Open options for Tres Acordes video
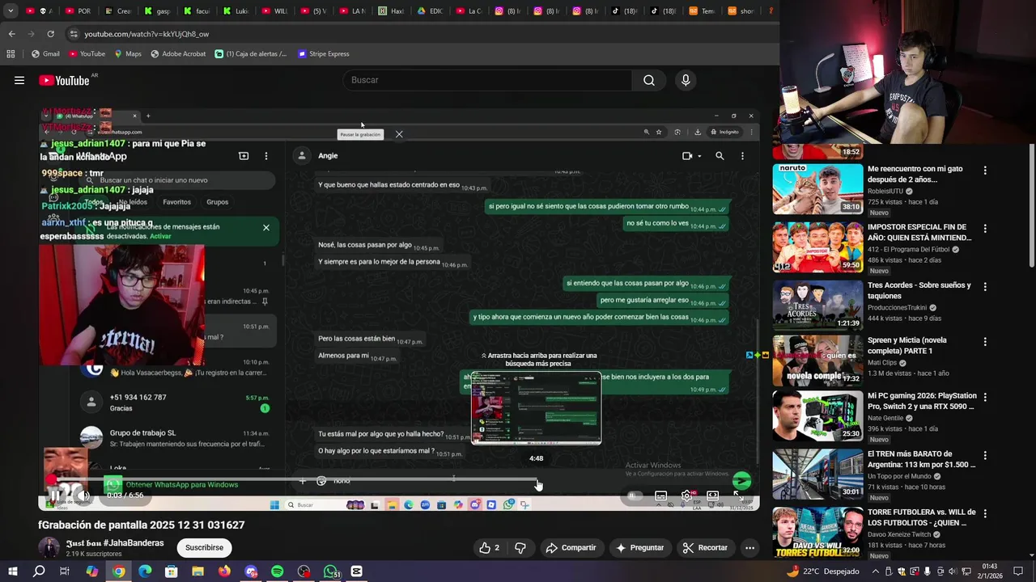Screen dimensions: 1036x582 [x=985, y=287]
